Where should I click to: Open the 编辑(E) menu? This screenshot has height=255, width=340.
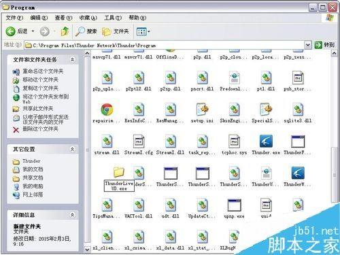click(39, 18)
